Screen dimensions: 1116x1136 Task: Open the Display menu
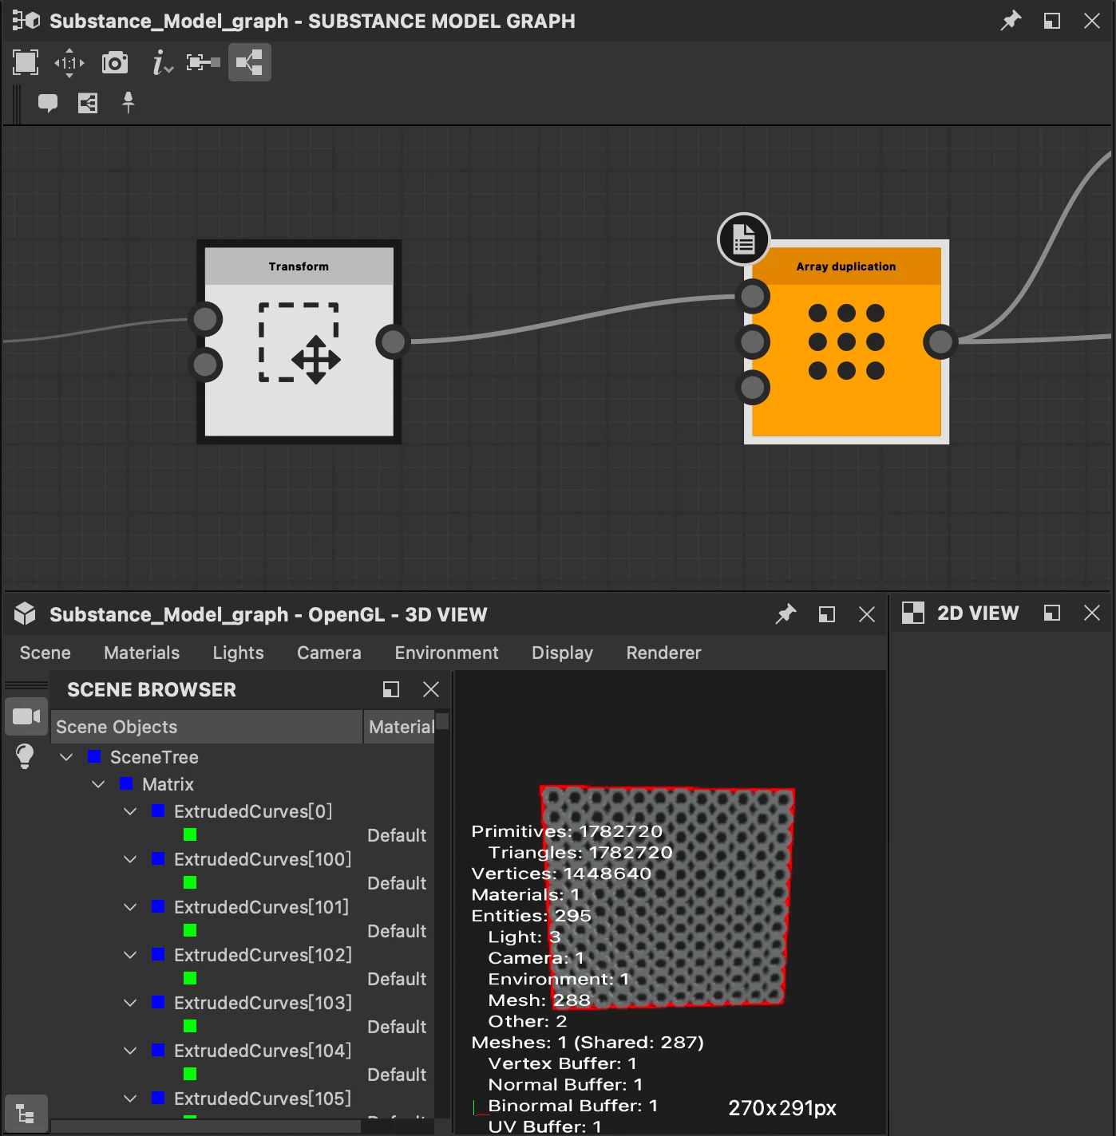pos(562,653)
